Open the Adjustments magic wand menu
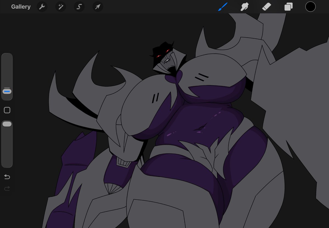This screenshot has width=329, height=228. click(61, 7)
